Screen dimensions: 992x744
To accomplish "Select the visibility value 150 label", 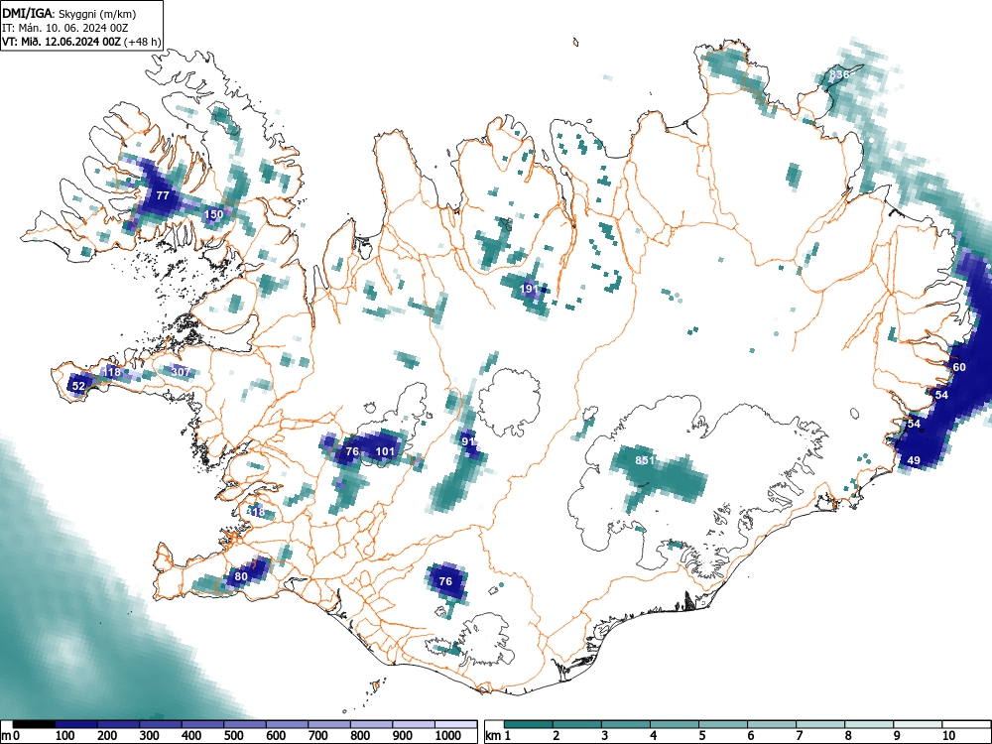I will 214,214.
